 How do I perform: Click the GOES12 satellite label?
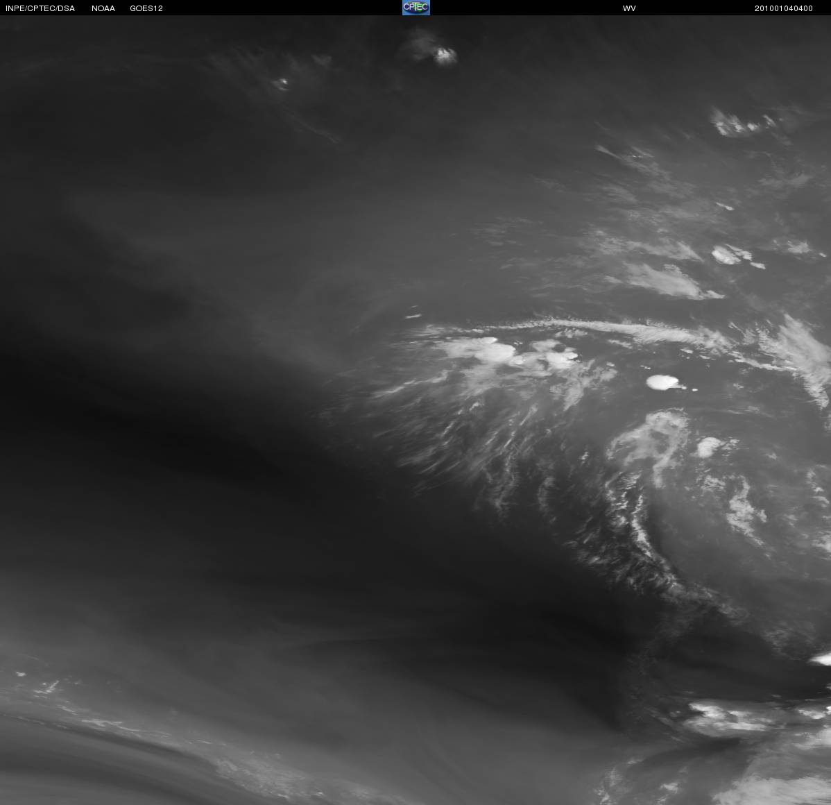tap(146, 8)
